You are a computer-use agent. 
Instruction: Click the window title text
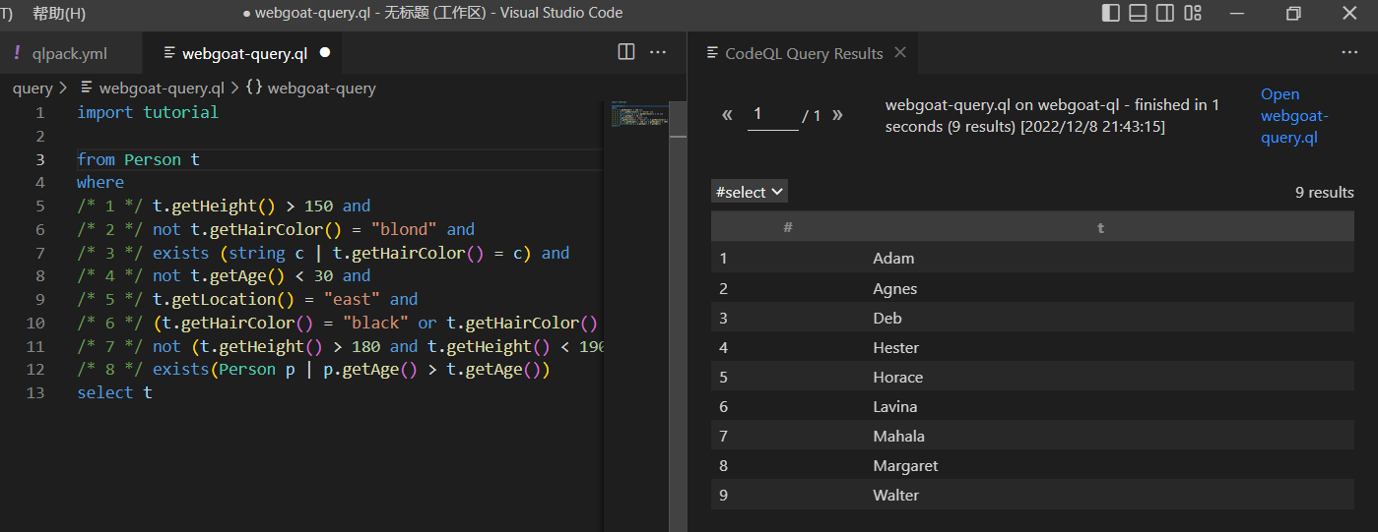[432, 13]
